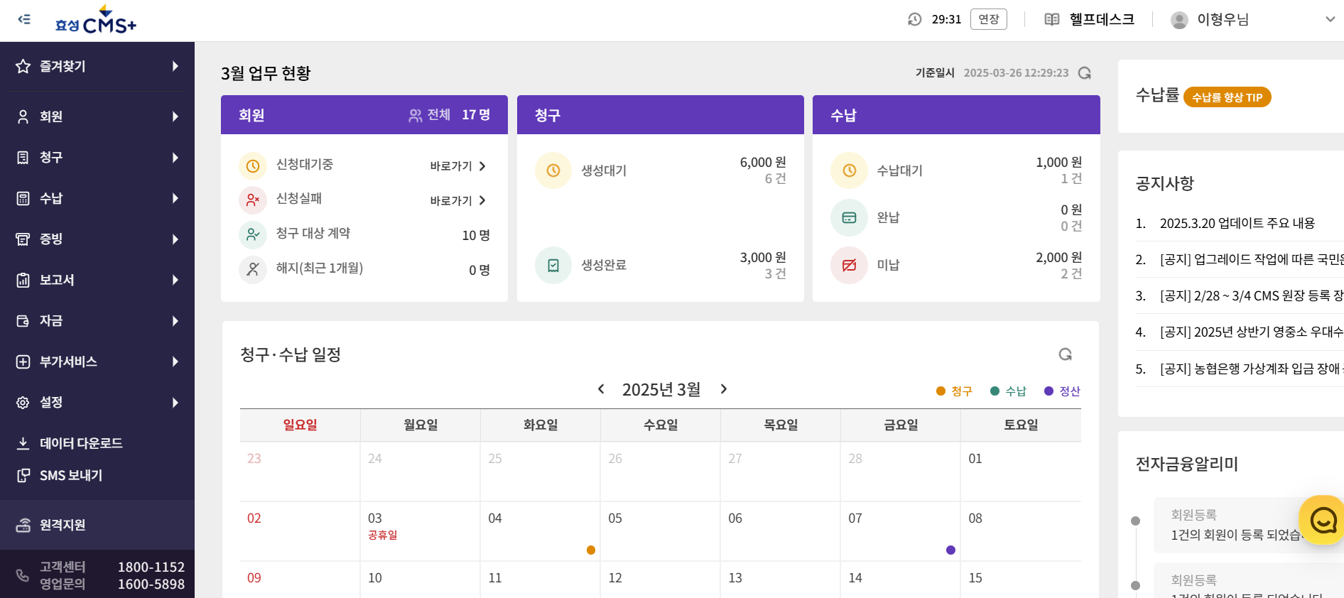Click the 생성대기 6,000 원 amount
The height and width of the screenshot is (598, 1344).
pos(763,163)
